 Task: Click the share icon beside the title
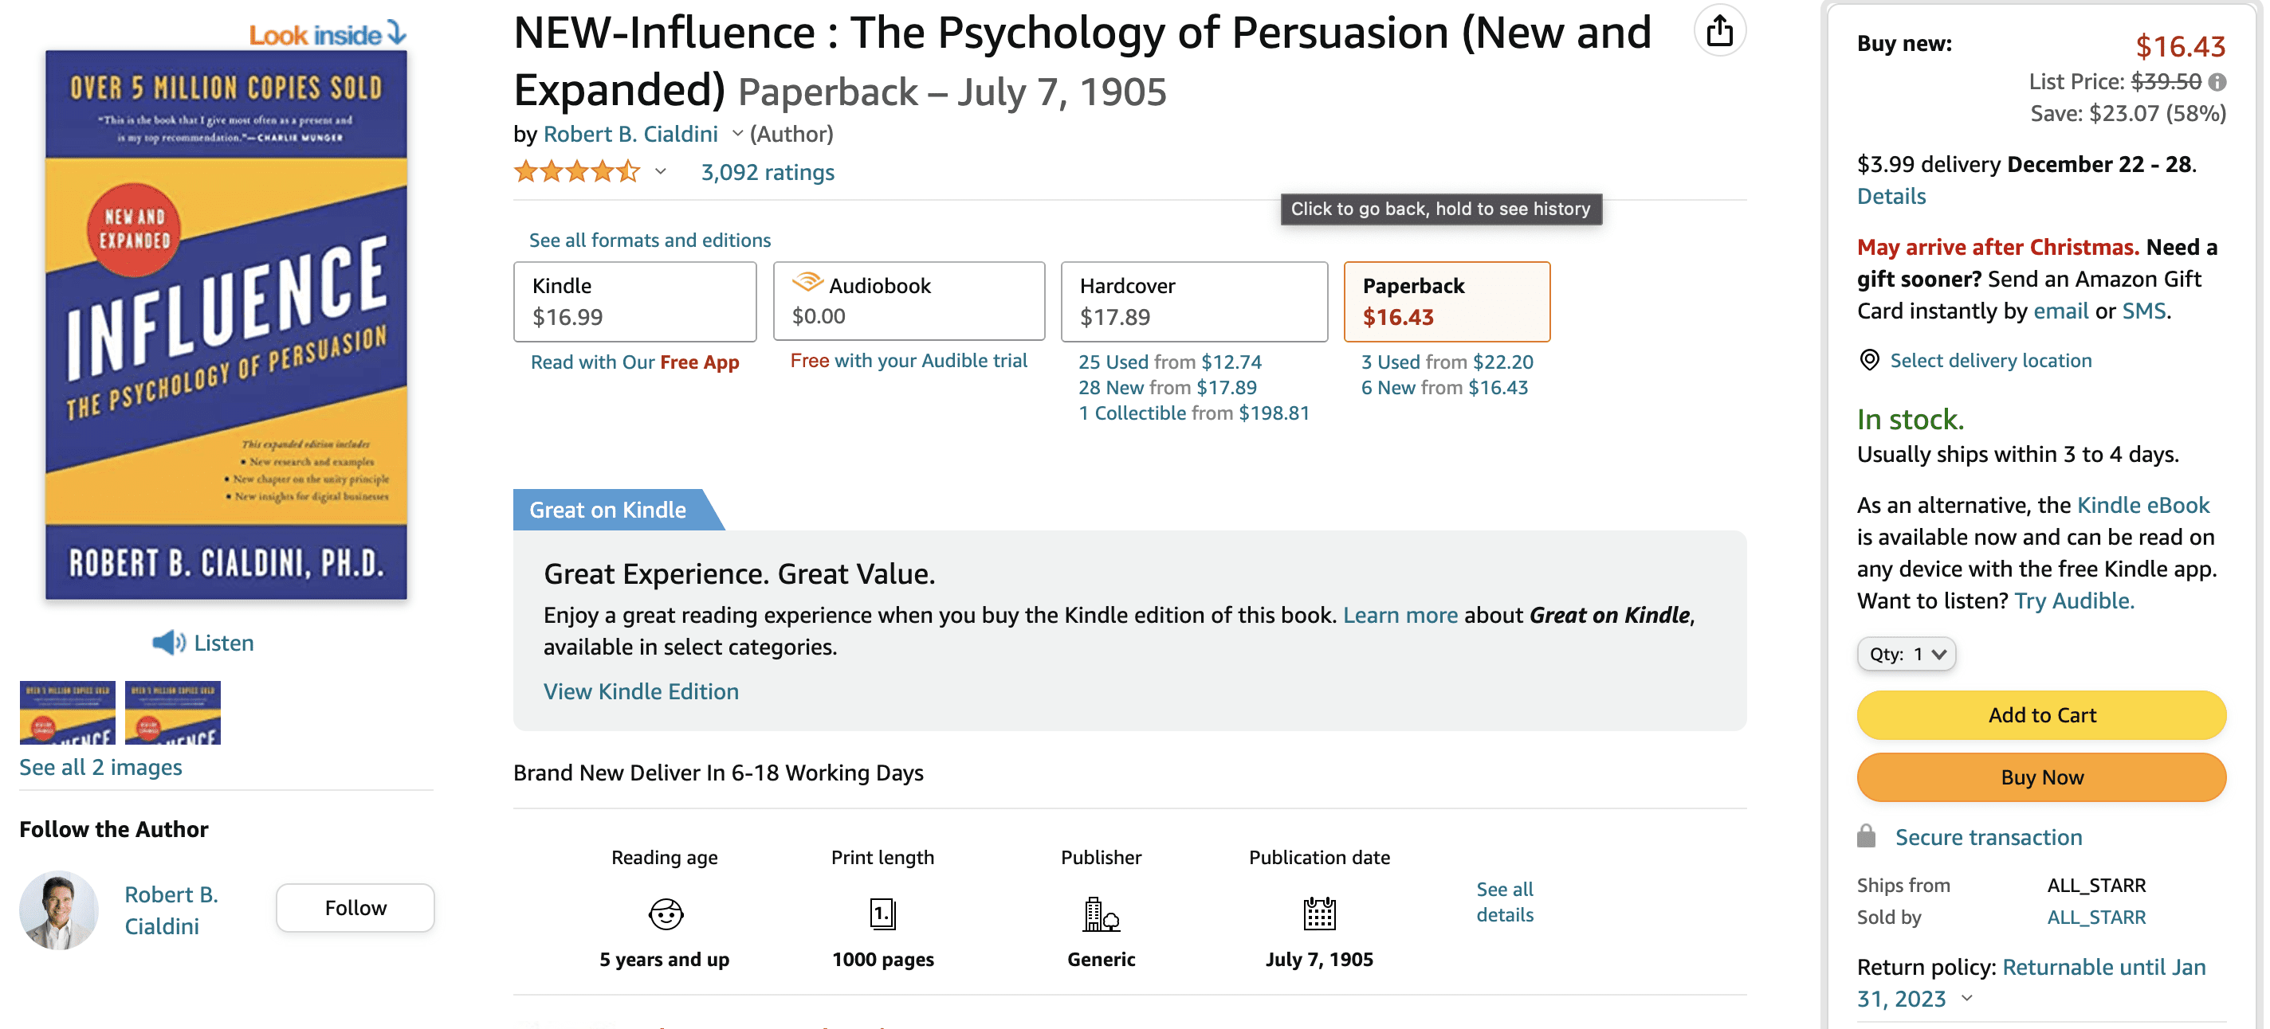(1718, 32)
